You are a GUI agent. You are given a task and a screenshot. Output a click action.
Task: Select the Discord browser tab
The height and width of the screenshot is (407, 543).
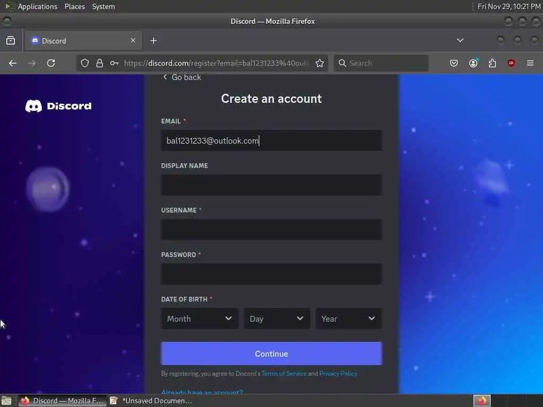[83, 41]
